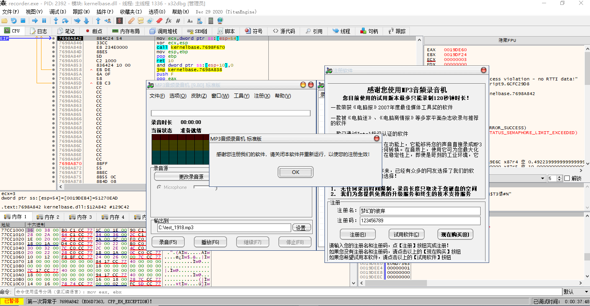Open string references via the A icon
Viewport: 590px width, 306px height.
point(190,21)
